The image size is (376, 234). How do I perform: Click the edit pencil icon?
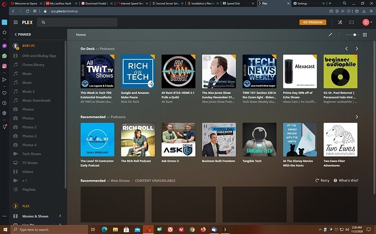pyautogui.click(x=330, y=35)
